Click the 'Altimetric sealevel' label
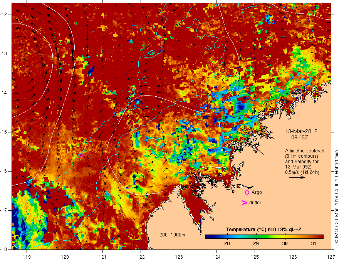 pyautogui.click(x=305, y=151)
